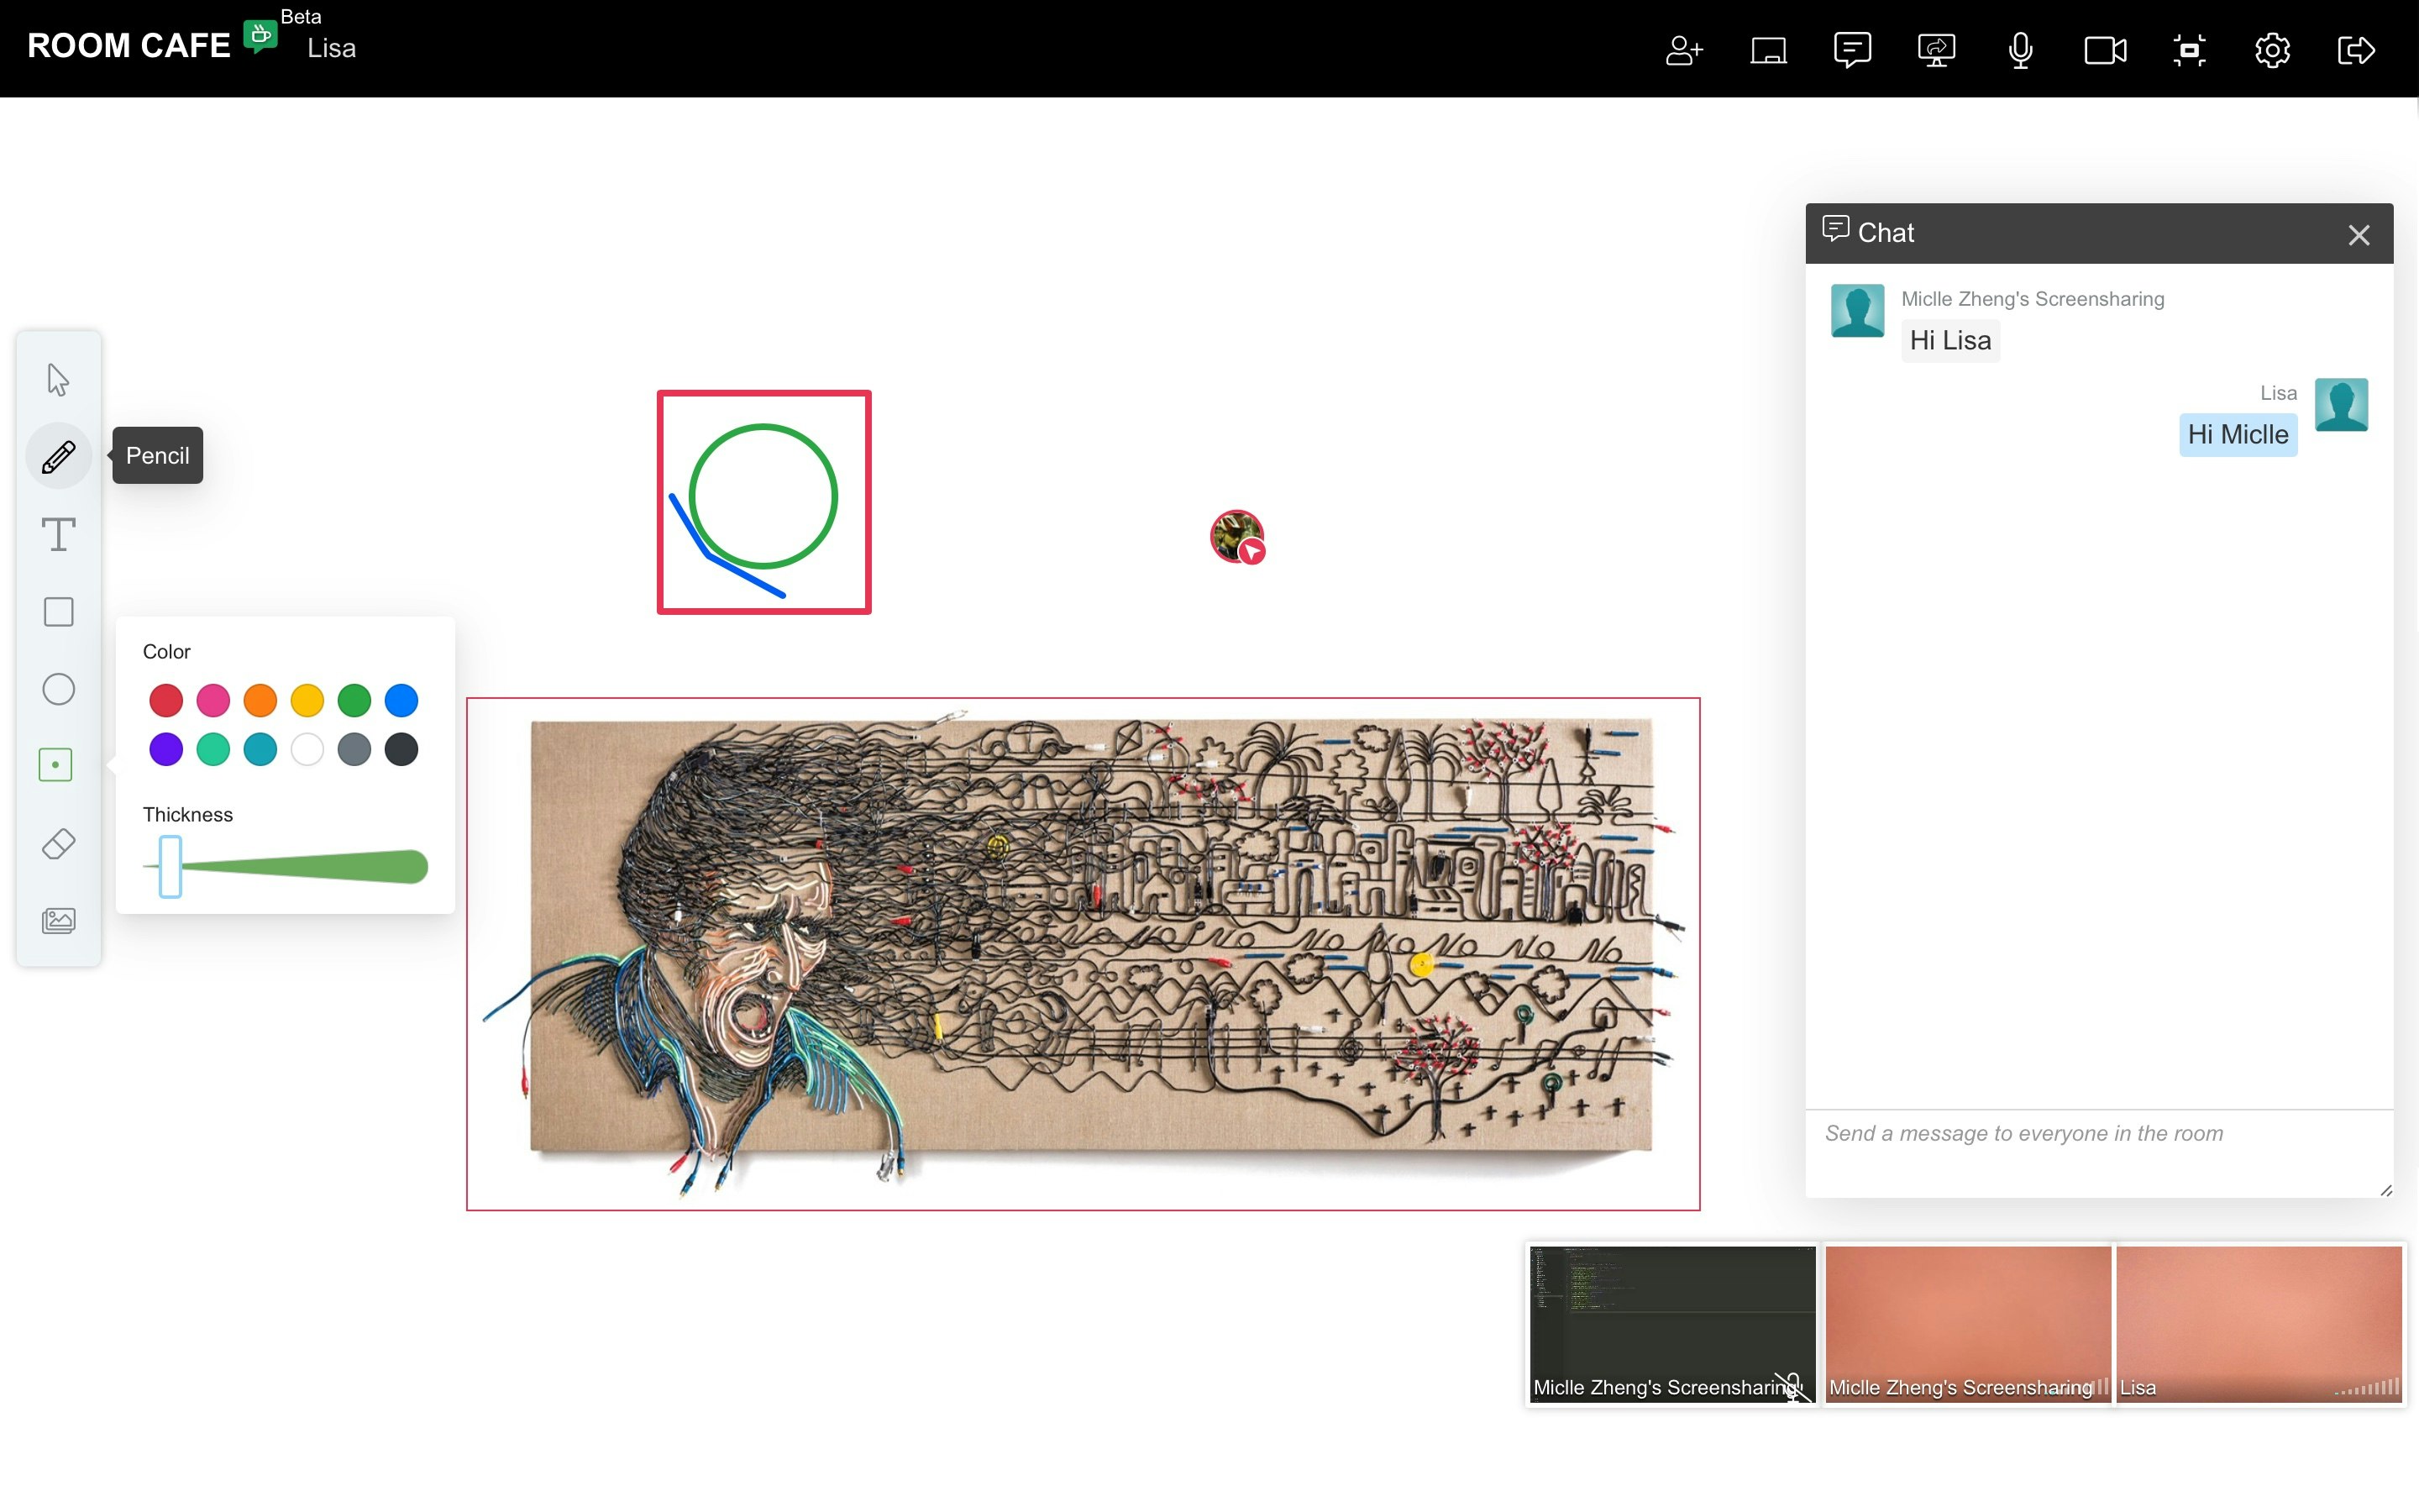Select the Text tool
The height and width of the screenshot is (1512, 2419).
[x=58, y=534]
